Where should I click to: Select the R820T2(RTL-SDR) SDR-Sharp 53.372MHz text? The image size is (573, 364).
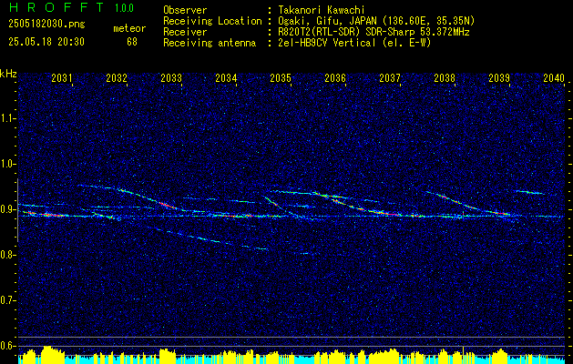pyautogui.click(x=373, y=32)
